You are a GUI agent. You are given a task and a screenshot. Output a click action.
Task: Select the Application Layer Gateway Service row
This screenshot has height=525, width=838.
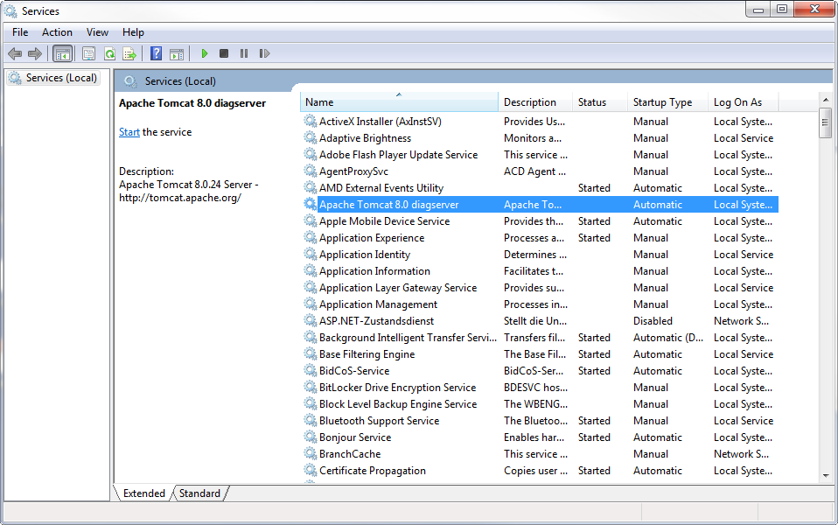pyautogui.click(x=540, y=288)
